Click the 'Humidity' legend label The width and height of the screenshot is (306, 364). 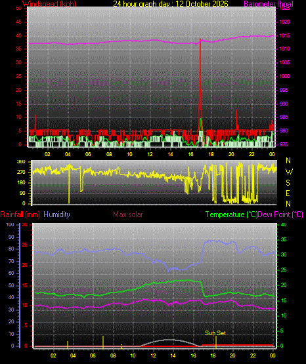coord(56,214)
